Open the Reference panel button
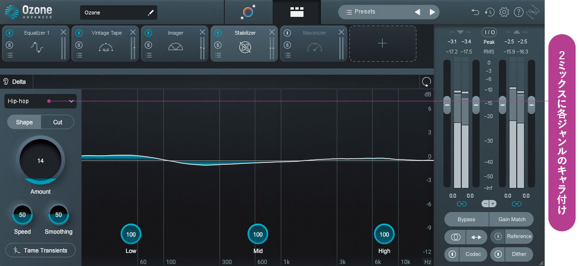This screenshot has height=266, width=579. [519, 236]
